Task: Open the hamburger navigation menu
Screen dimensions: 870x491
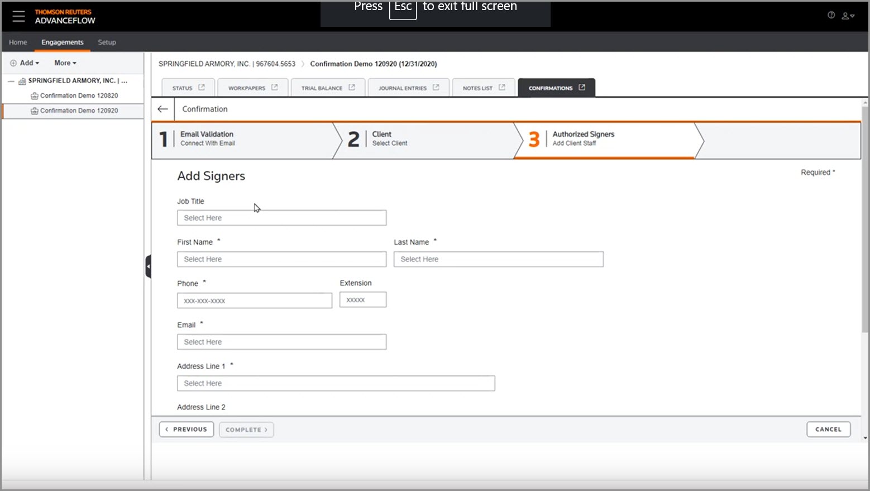Action: tap(18, 16)
